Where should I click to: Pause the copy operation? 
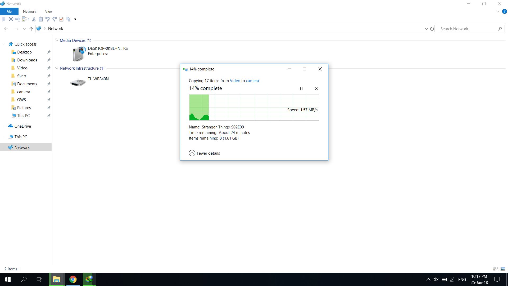coord(301,89)
